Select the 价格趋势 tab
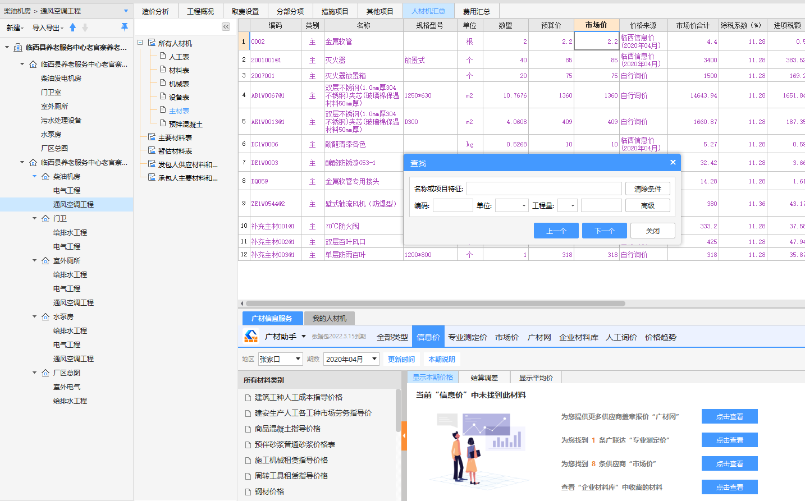The height and width of the screenshot is (501, 805). 661,337
